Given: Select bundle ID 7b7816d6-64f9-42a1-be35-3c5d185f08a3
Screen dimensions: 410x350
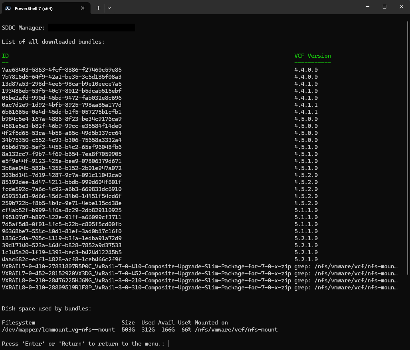Looking at the screenshot, I should click(x=62, y=77).
